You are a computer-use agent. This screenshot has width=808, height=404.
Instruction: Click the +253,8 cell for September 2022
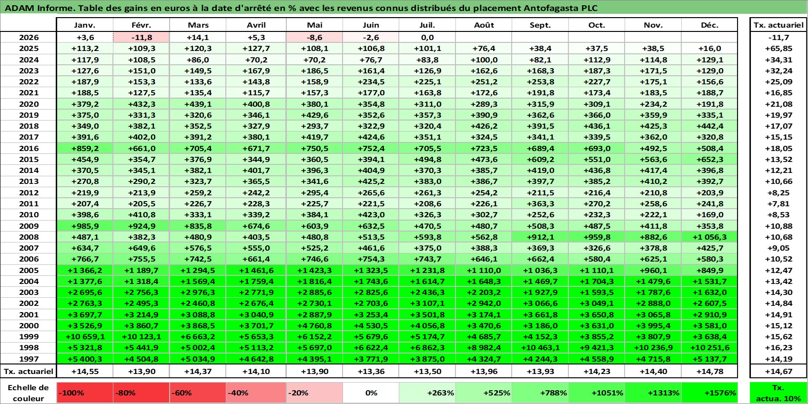pos(540,82)
